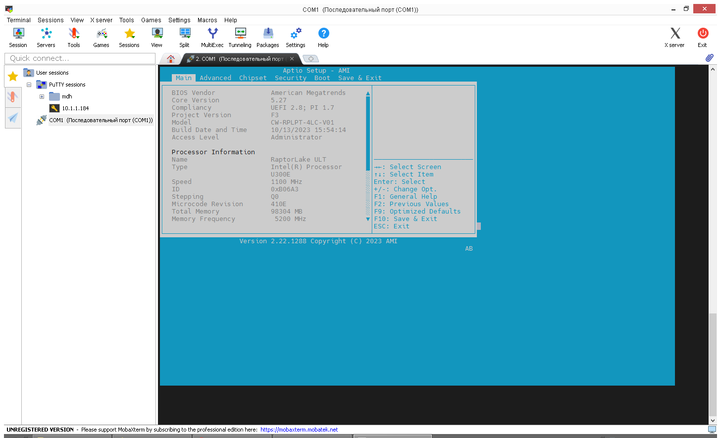Screen dimensions: 721x438
Task: Click the UNREGISTERED VERSION status text
Action: [40, 430]
